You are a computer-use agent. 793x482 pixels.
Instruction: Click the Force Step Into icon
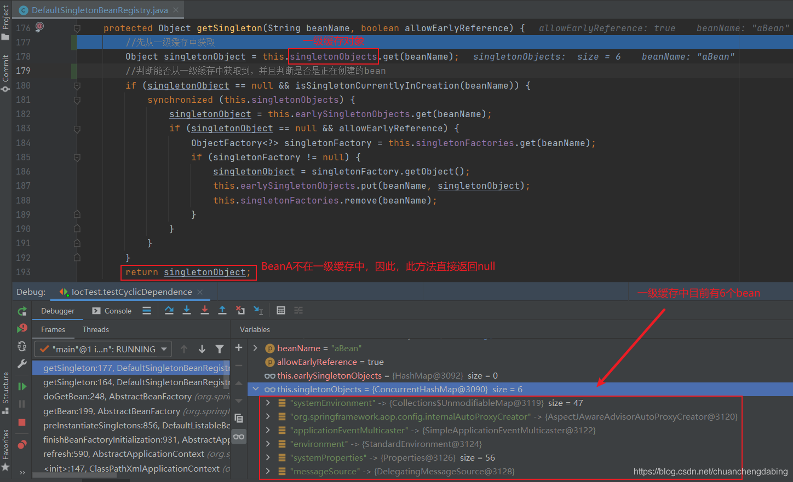[205, 311]
